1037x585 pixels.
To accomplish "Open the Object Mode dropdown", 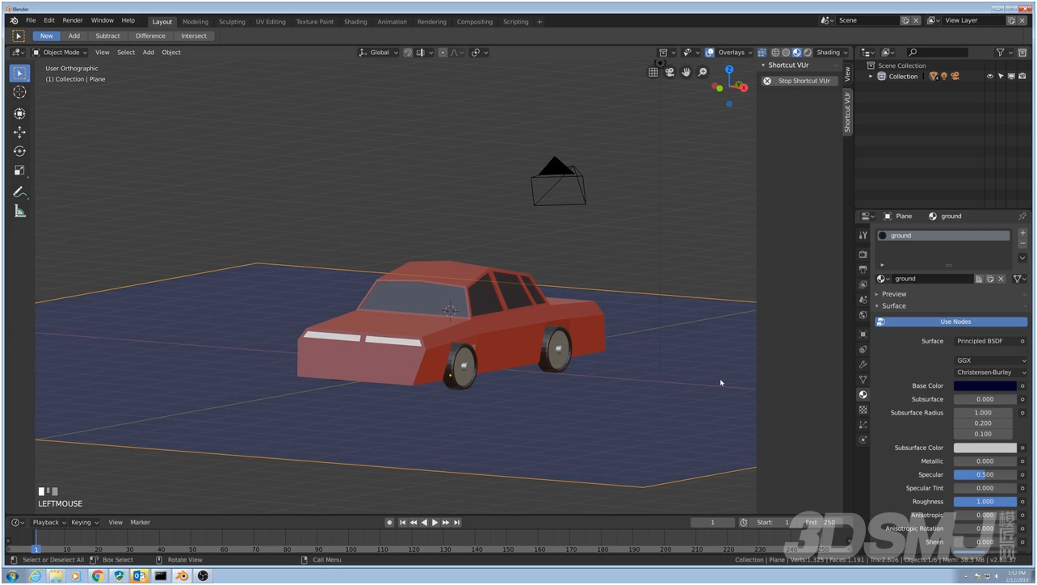I will coord(61,53).
